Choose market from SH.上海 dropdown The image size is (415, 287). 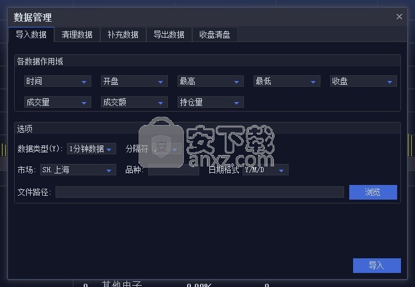point(78,170)
